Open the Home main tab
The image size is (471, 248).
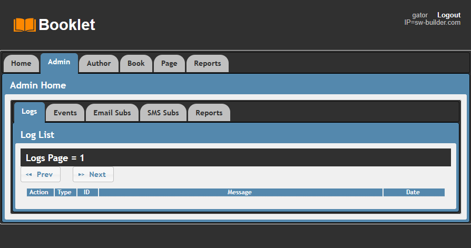point(21,63)
